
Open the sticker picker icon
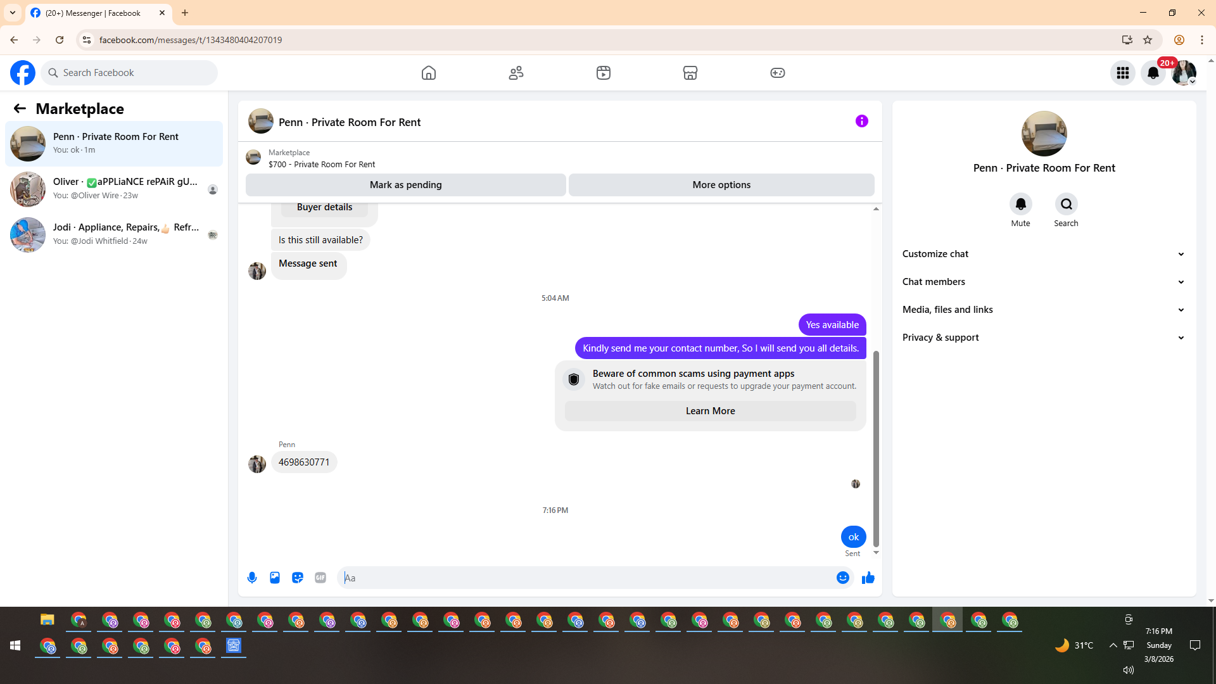pyautogui.click(x=298, y=578)
